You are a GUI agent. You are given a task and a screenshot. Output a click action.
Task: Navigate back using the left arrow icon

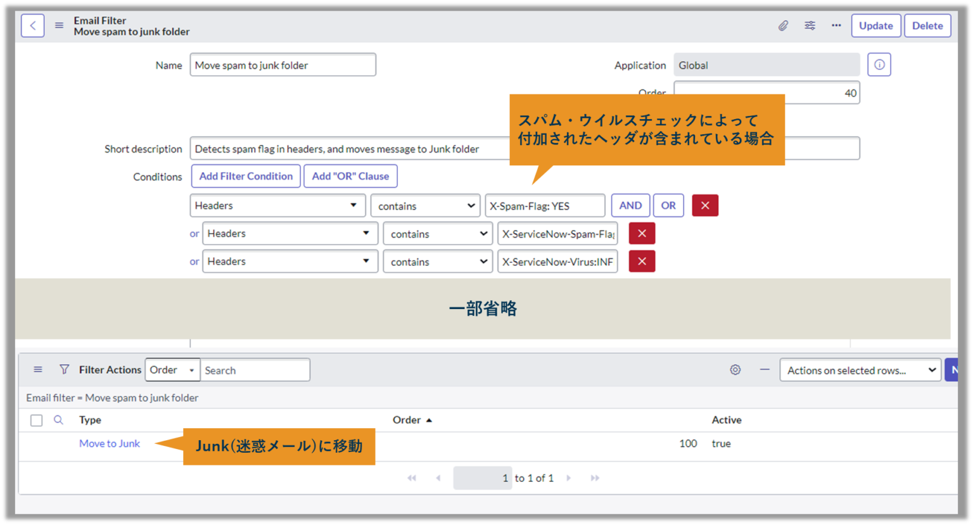(32, 25)
